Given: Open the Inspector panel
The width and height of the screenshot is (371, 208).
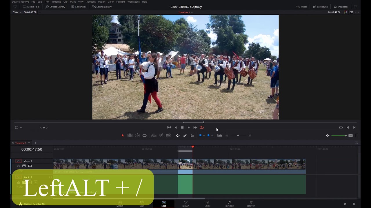Looking at the screenshot, I should (341, 7).
